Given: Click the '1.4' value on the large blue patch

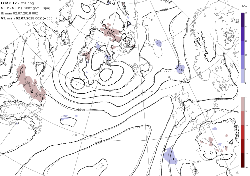Looking at the screenshot, I should coord(172,159).
